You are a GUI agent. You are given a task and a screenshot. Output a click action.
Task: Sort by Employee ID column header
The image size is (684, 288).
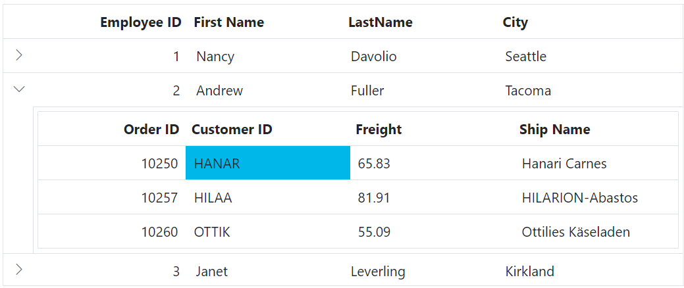(141, 22)
